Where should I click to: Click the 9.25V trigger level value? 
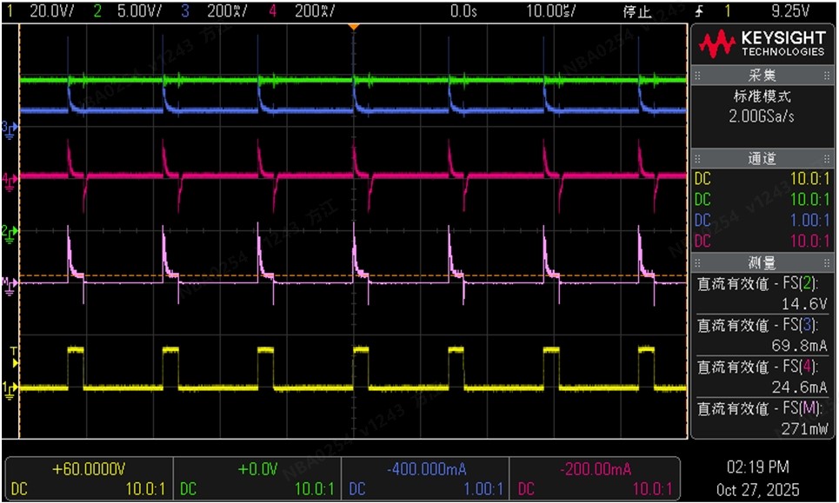coord(791,11)
